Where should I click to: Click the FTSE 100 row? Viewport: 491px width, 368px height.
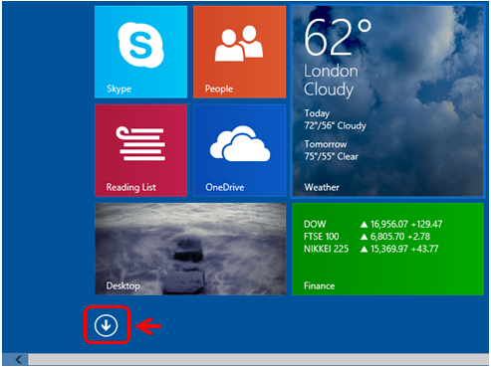367,237
